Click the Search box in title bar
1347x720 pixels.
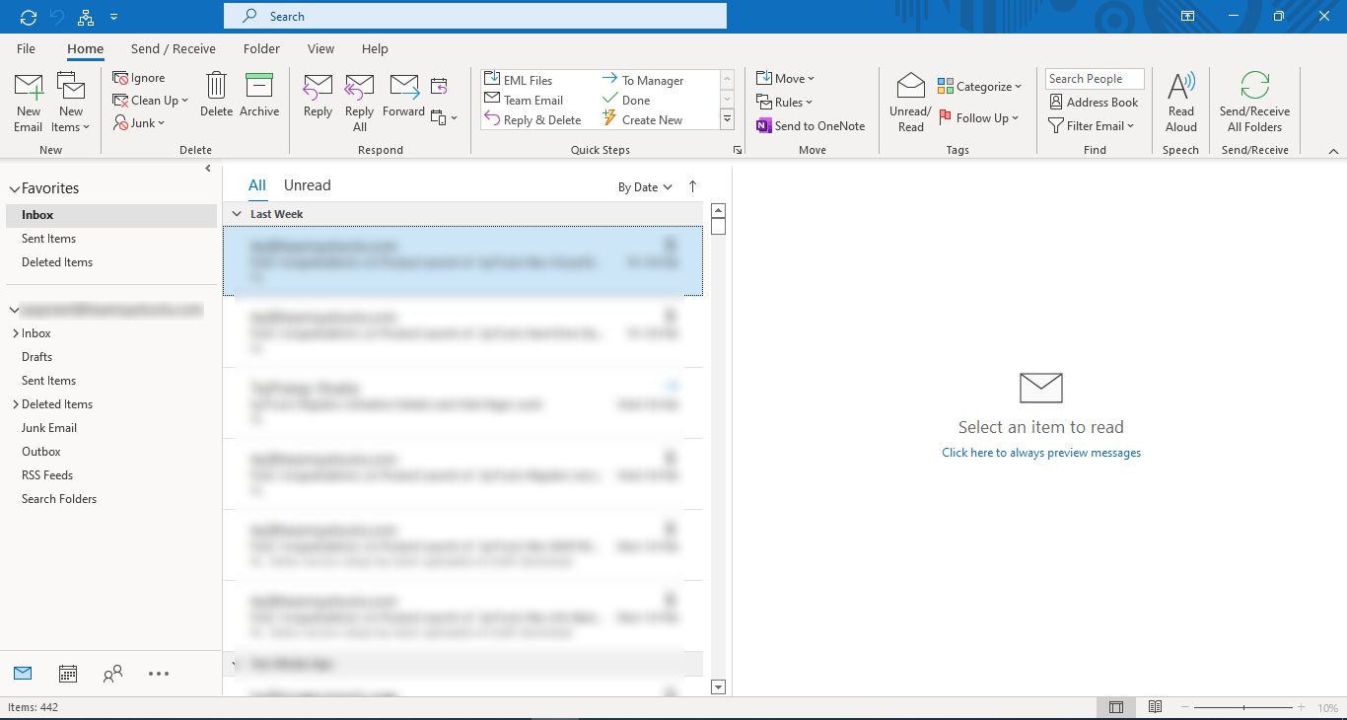click(475, 16)
